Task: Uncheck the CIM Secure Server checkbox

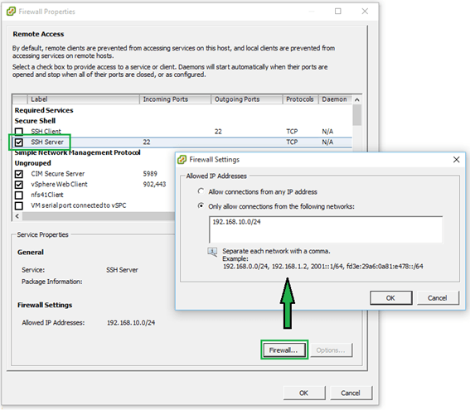Action: point(19,174)
